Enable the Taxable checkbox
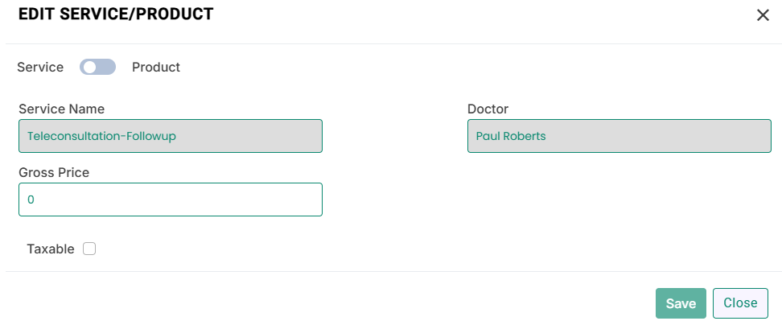 click(89, 249)
